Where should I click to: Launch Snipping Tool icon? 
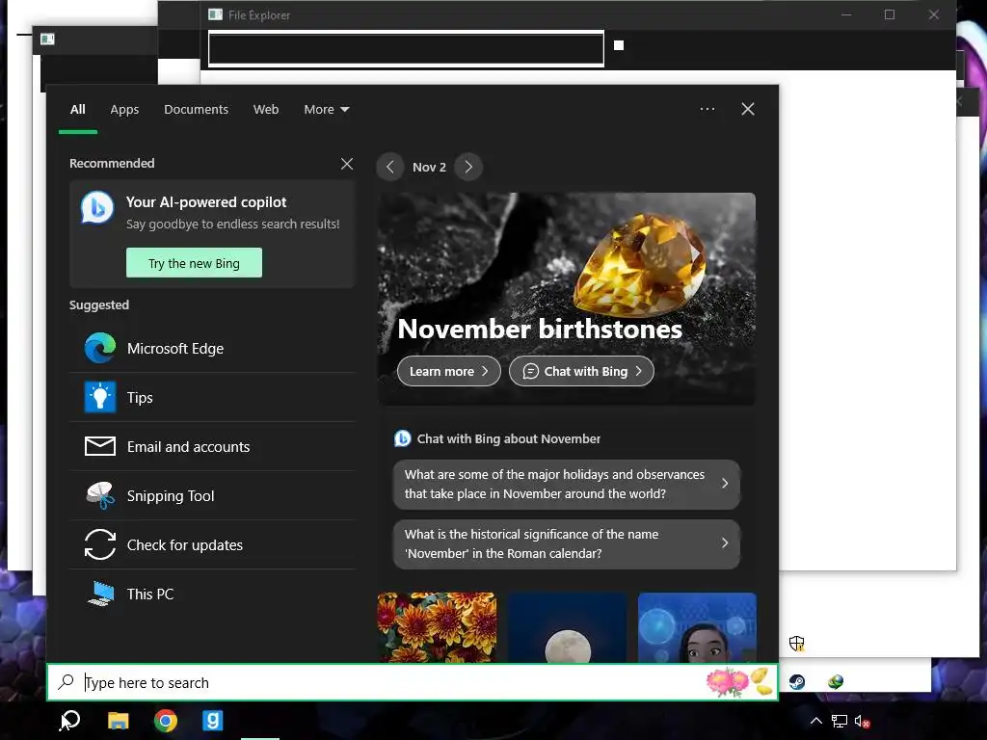[100, 495]
